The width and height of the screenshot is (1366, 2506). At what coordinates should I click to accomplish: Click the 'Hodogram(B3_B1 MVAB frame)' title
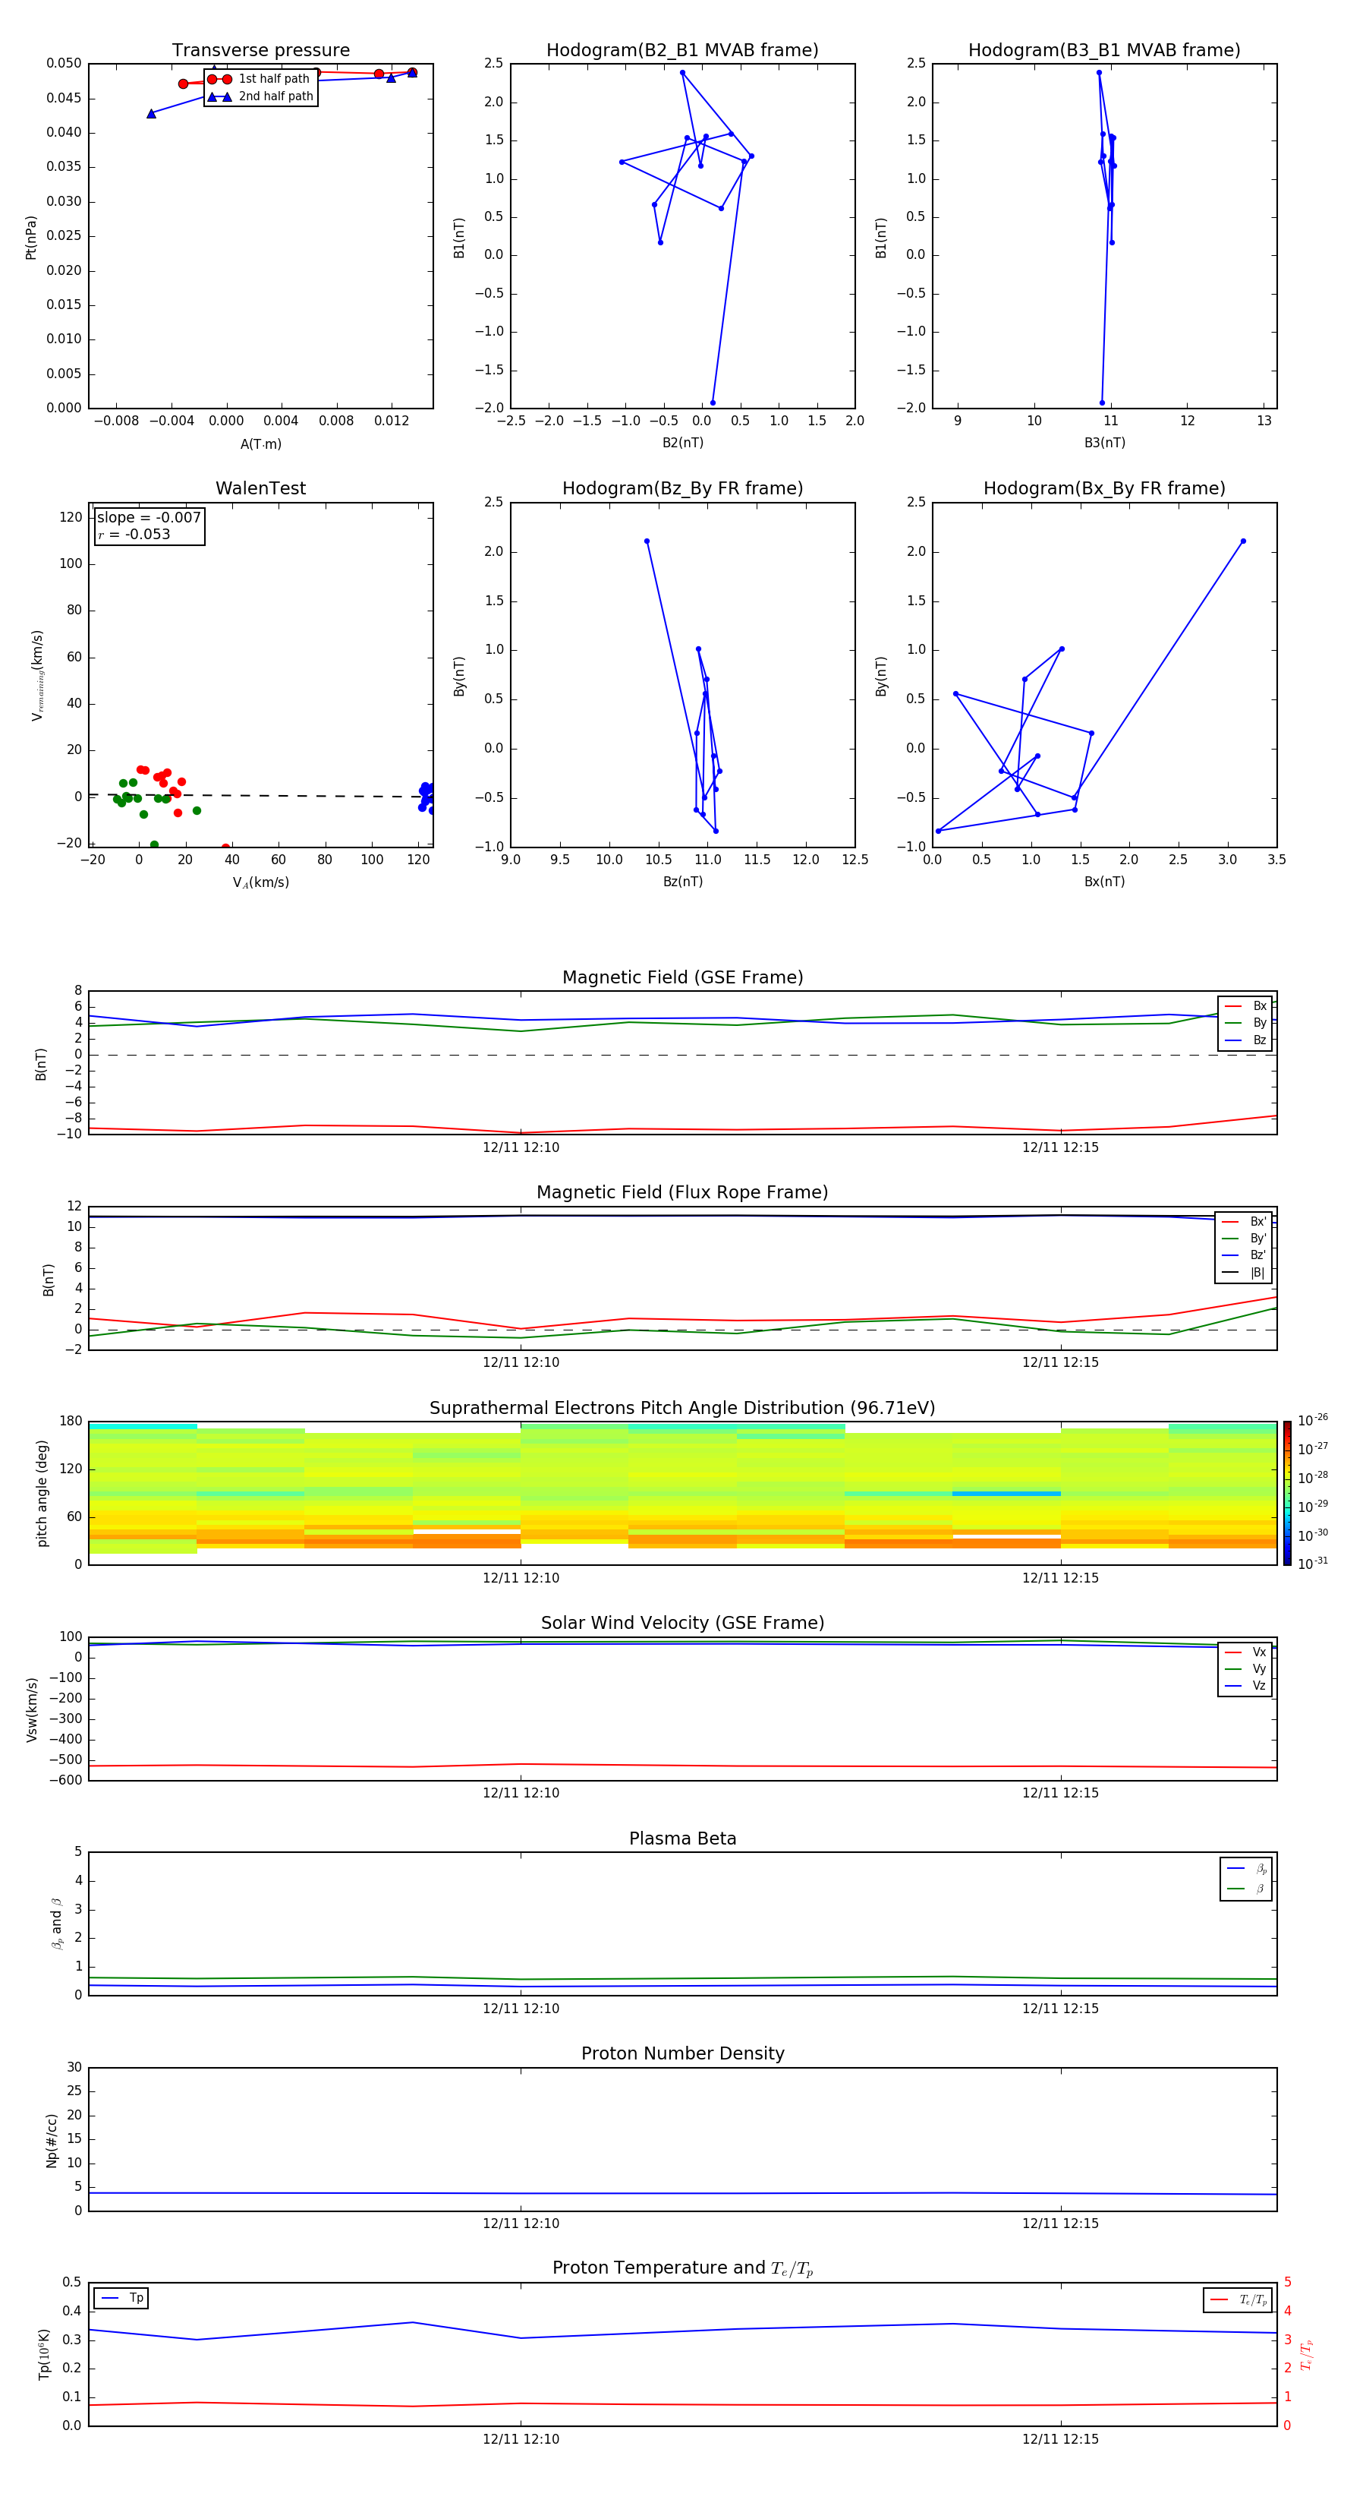coord(1104,51)
